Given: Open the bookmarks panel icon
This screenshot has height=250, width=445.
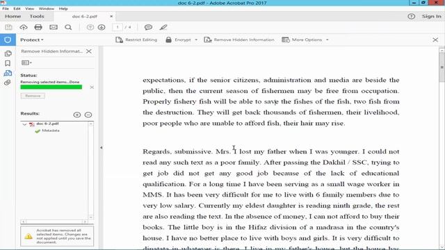Looking at the screenshot, I should (x=8, y=63).
